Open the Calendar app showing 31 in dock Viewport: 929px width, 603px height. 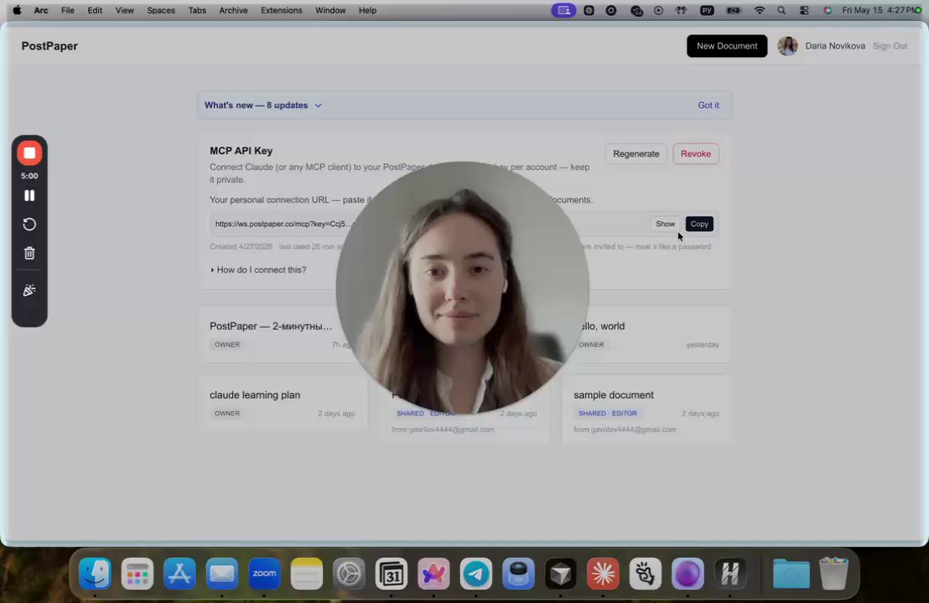pyautogui.click(x=392, y=573)
